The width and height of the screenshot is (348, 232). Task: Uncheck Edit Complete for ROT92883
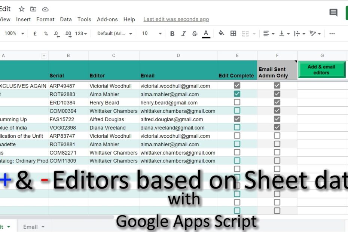click(237, 94)
